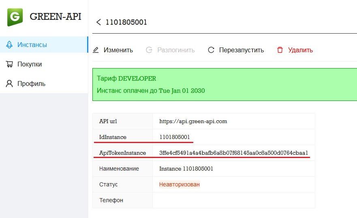Open the Профиль menu section
This screenshot has width=357, height=218.
click(31, 84)
